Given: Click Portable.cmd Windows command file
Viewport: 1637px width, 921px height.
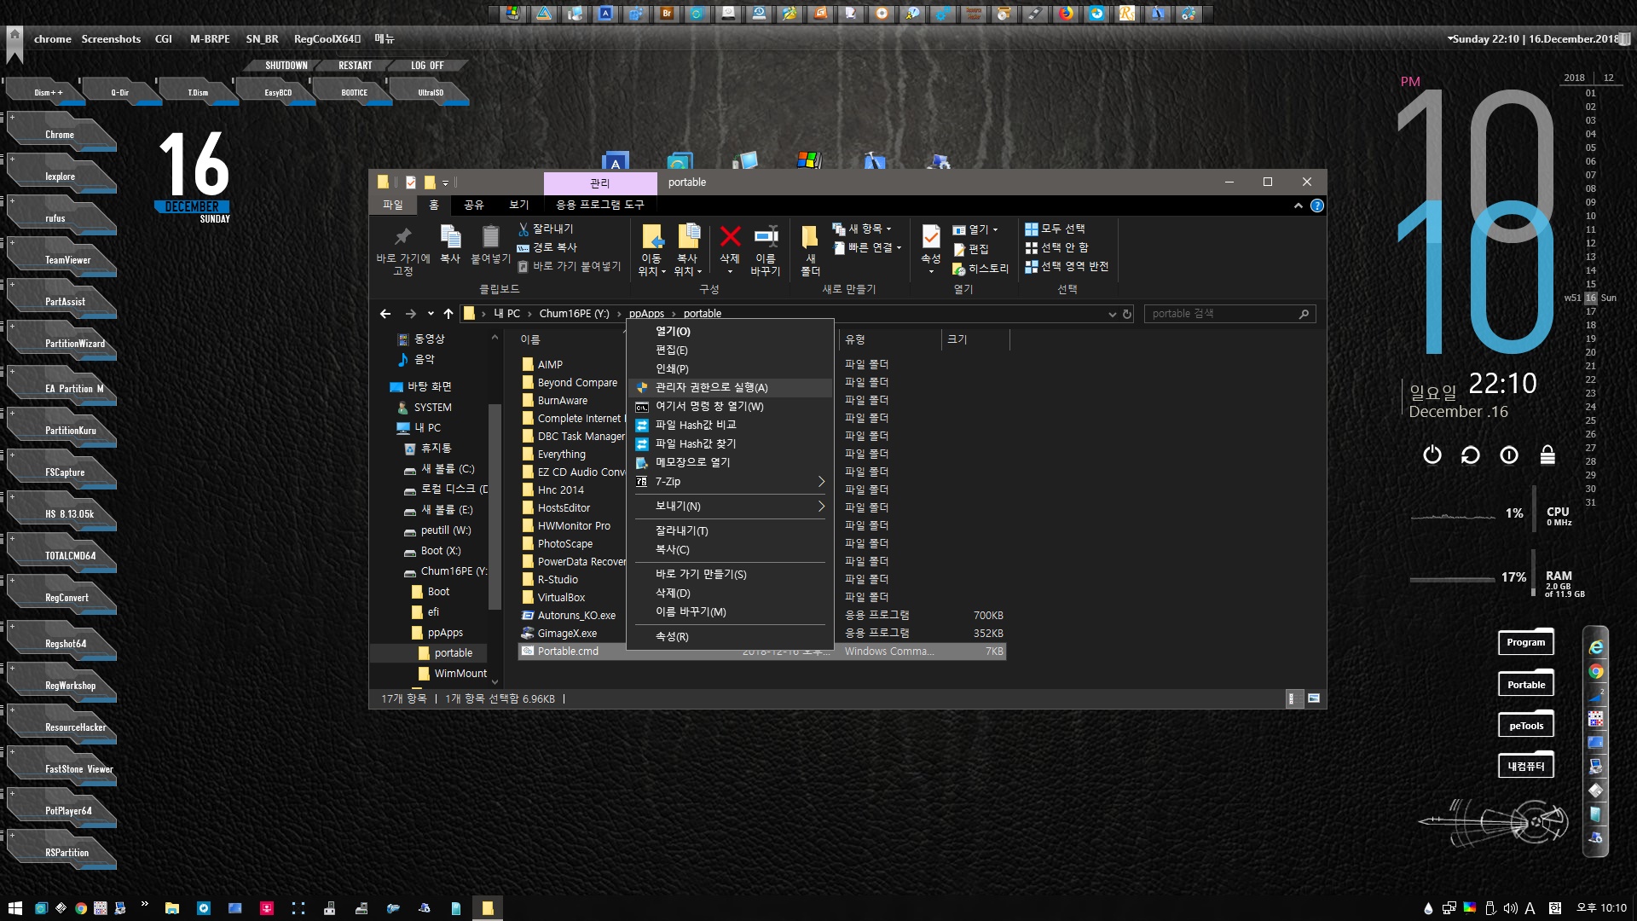Looking at the screenshot, I should click(568, 650).
